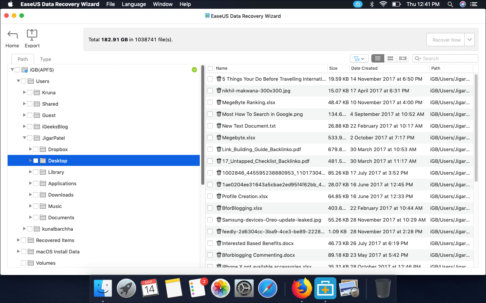Check the Downloads folder checkbox
Image resolution: width=486 pixels, height=303 pixels.
pyautogui.click(x=36, y=195)
